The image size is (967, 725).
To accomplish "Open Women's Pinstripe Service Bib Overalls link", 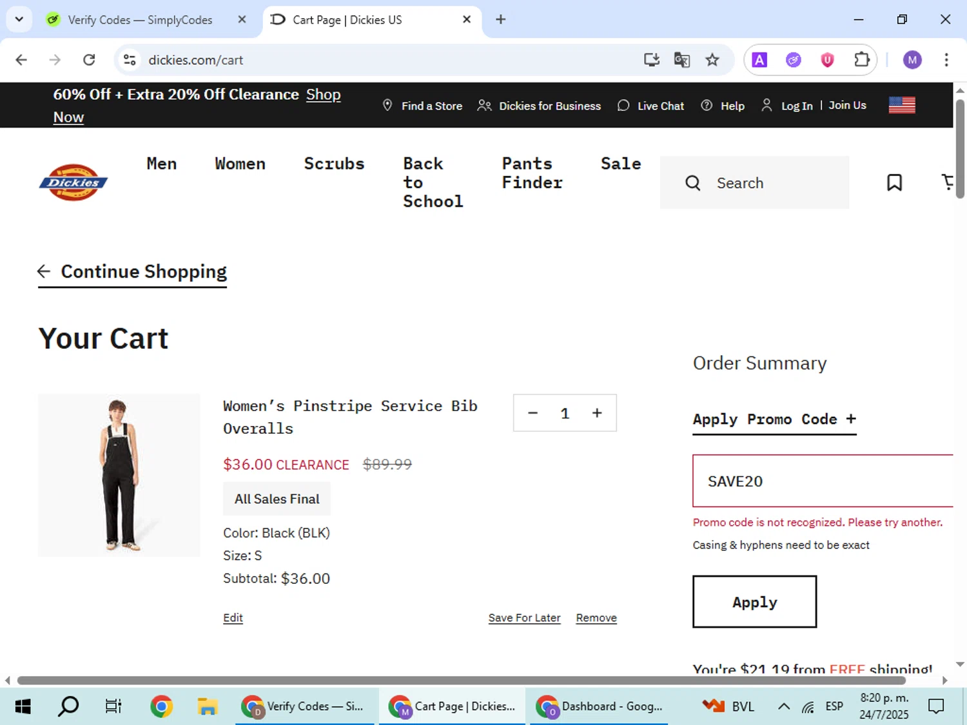I will tap(350, 417).
